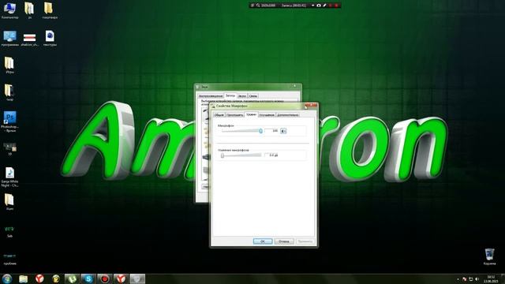
Task: Mute the microphone with the speaker button
Action: click(283, 131)
